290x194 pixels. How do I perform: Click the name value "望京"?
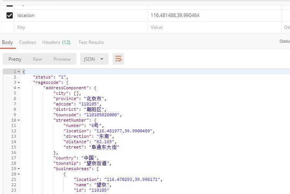coord(101,185)
